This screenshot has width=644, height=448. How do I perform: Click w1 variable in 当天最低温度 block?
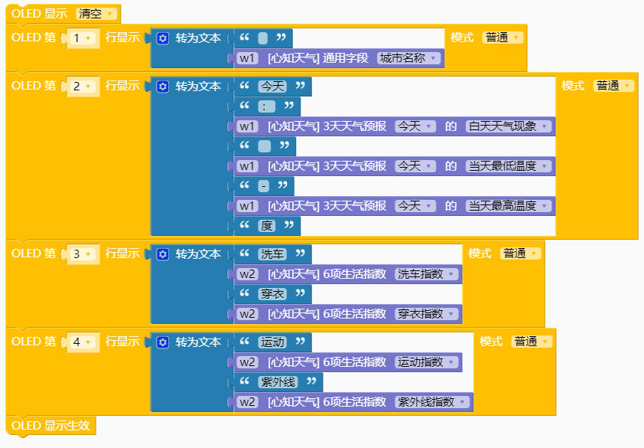pos(247,166)
